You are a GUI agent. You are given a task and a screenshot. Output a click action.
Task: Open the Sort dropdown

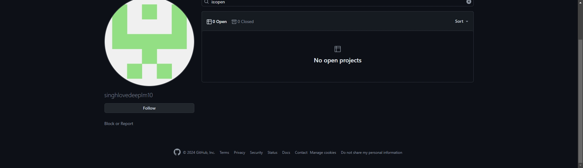point(462,21)
